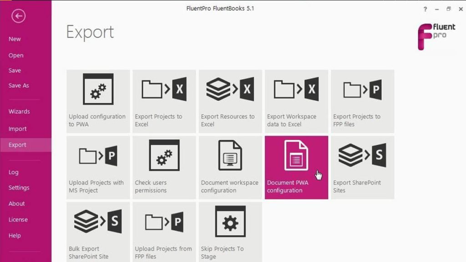Go to Settings from the sidebar
Image resolution: width=466 pixels, height=262 pixels.
coord(20,188)
